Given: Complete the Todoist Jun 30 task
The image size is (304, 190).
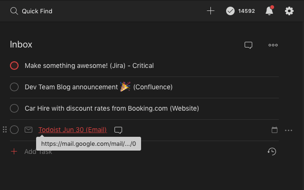Looking at the screenshot, I should (14, 130).
